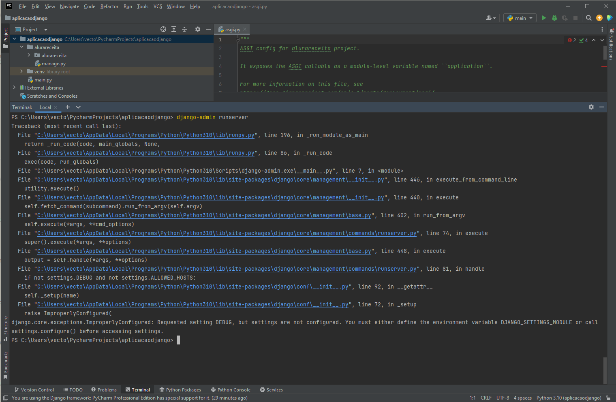This screenshot has height=402, width=616.
Task: Hide the Terminal panel minus icon
Action: (x=602, y=107)
